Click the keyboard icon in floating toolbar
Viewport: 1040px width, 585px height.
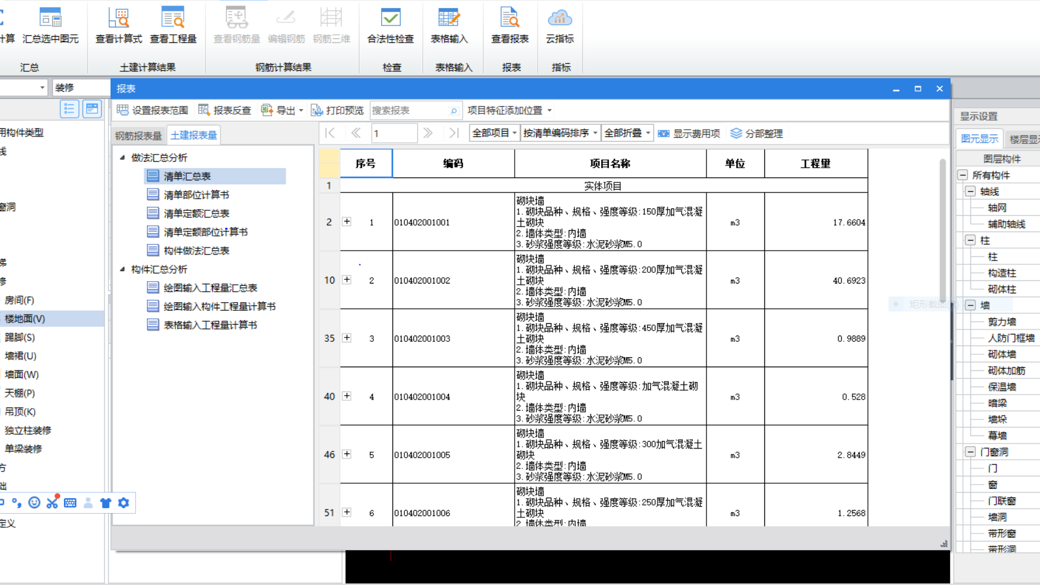click(x=70, y=503)
